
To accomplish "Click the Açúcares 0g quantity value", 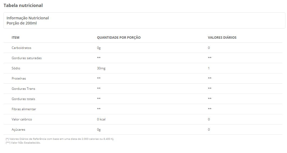I will [x=99, y=130].
